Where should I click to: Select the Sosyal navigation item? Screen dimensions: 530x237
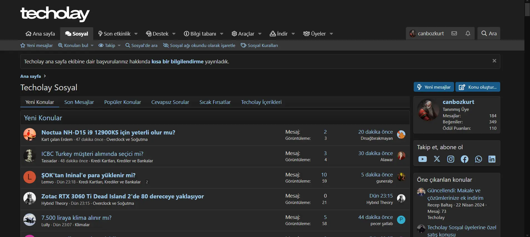[77, 34]
